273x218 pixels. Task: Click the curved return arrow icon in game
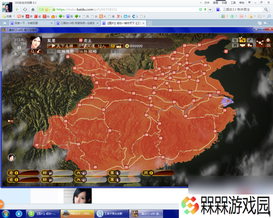click(40, 51)
